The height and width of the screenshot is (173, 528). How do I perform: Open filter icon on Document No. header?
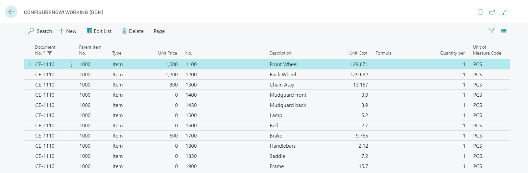click(x=50, y=53)
